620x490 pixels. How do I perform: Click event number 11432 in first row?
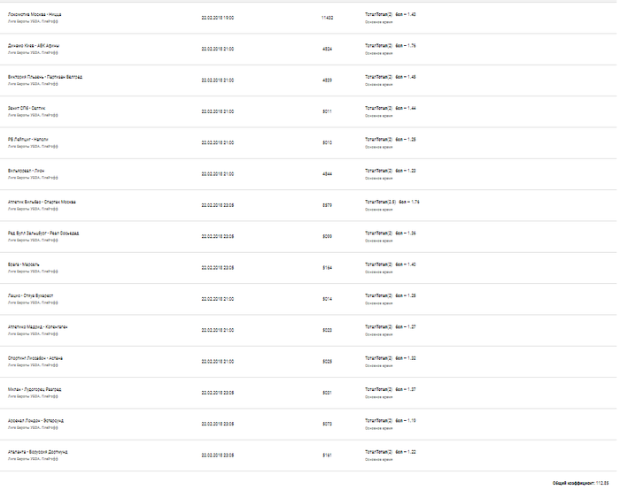coord(327,18)
